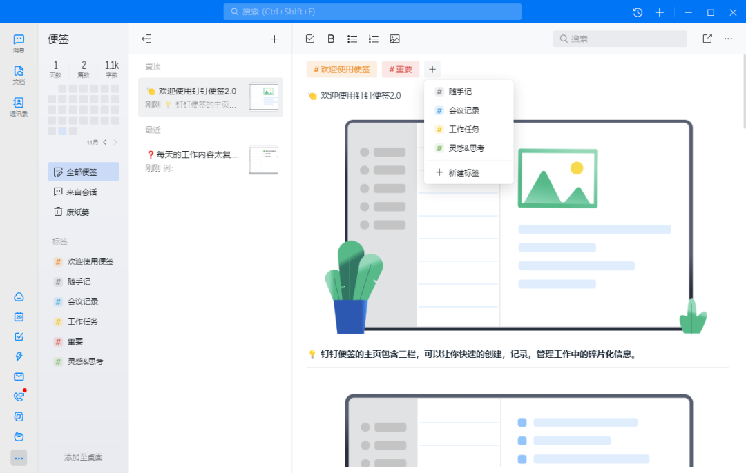Open note in separate window
Viewport: 746px width, 473px height.
click(707, 39)
